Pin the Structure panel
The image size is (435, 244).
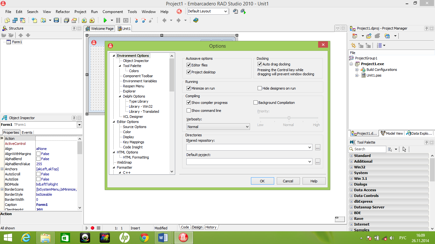(x=74, y=28)
